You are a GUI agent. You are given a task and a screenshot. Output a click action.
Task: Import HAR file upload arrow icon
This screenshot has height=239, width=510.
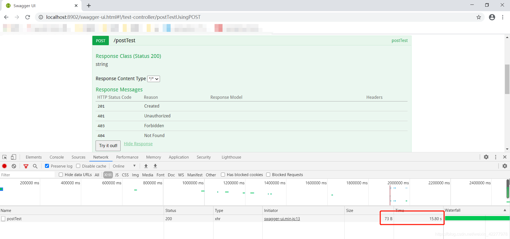click(146, 166)
